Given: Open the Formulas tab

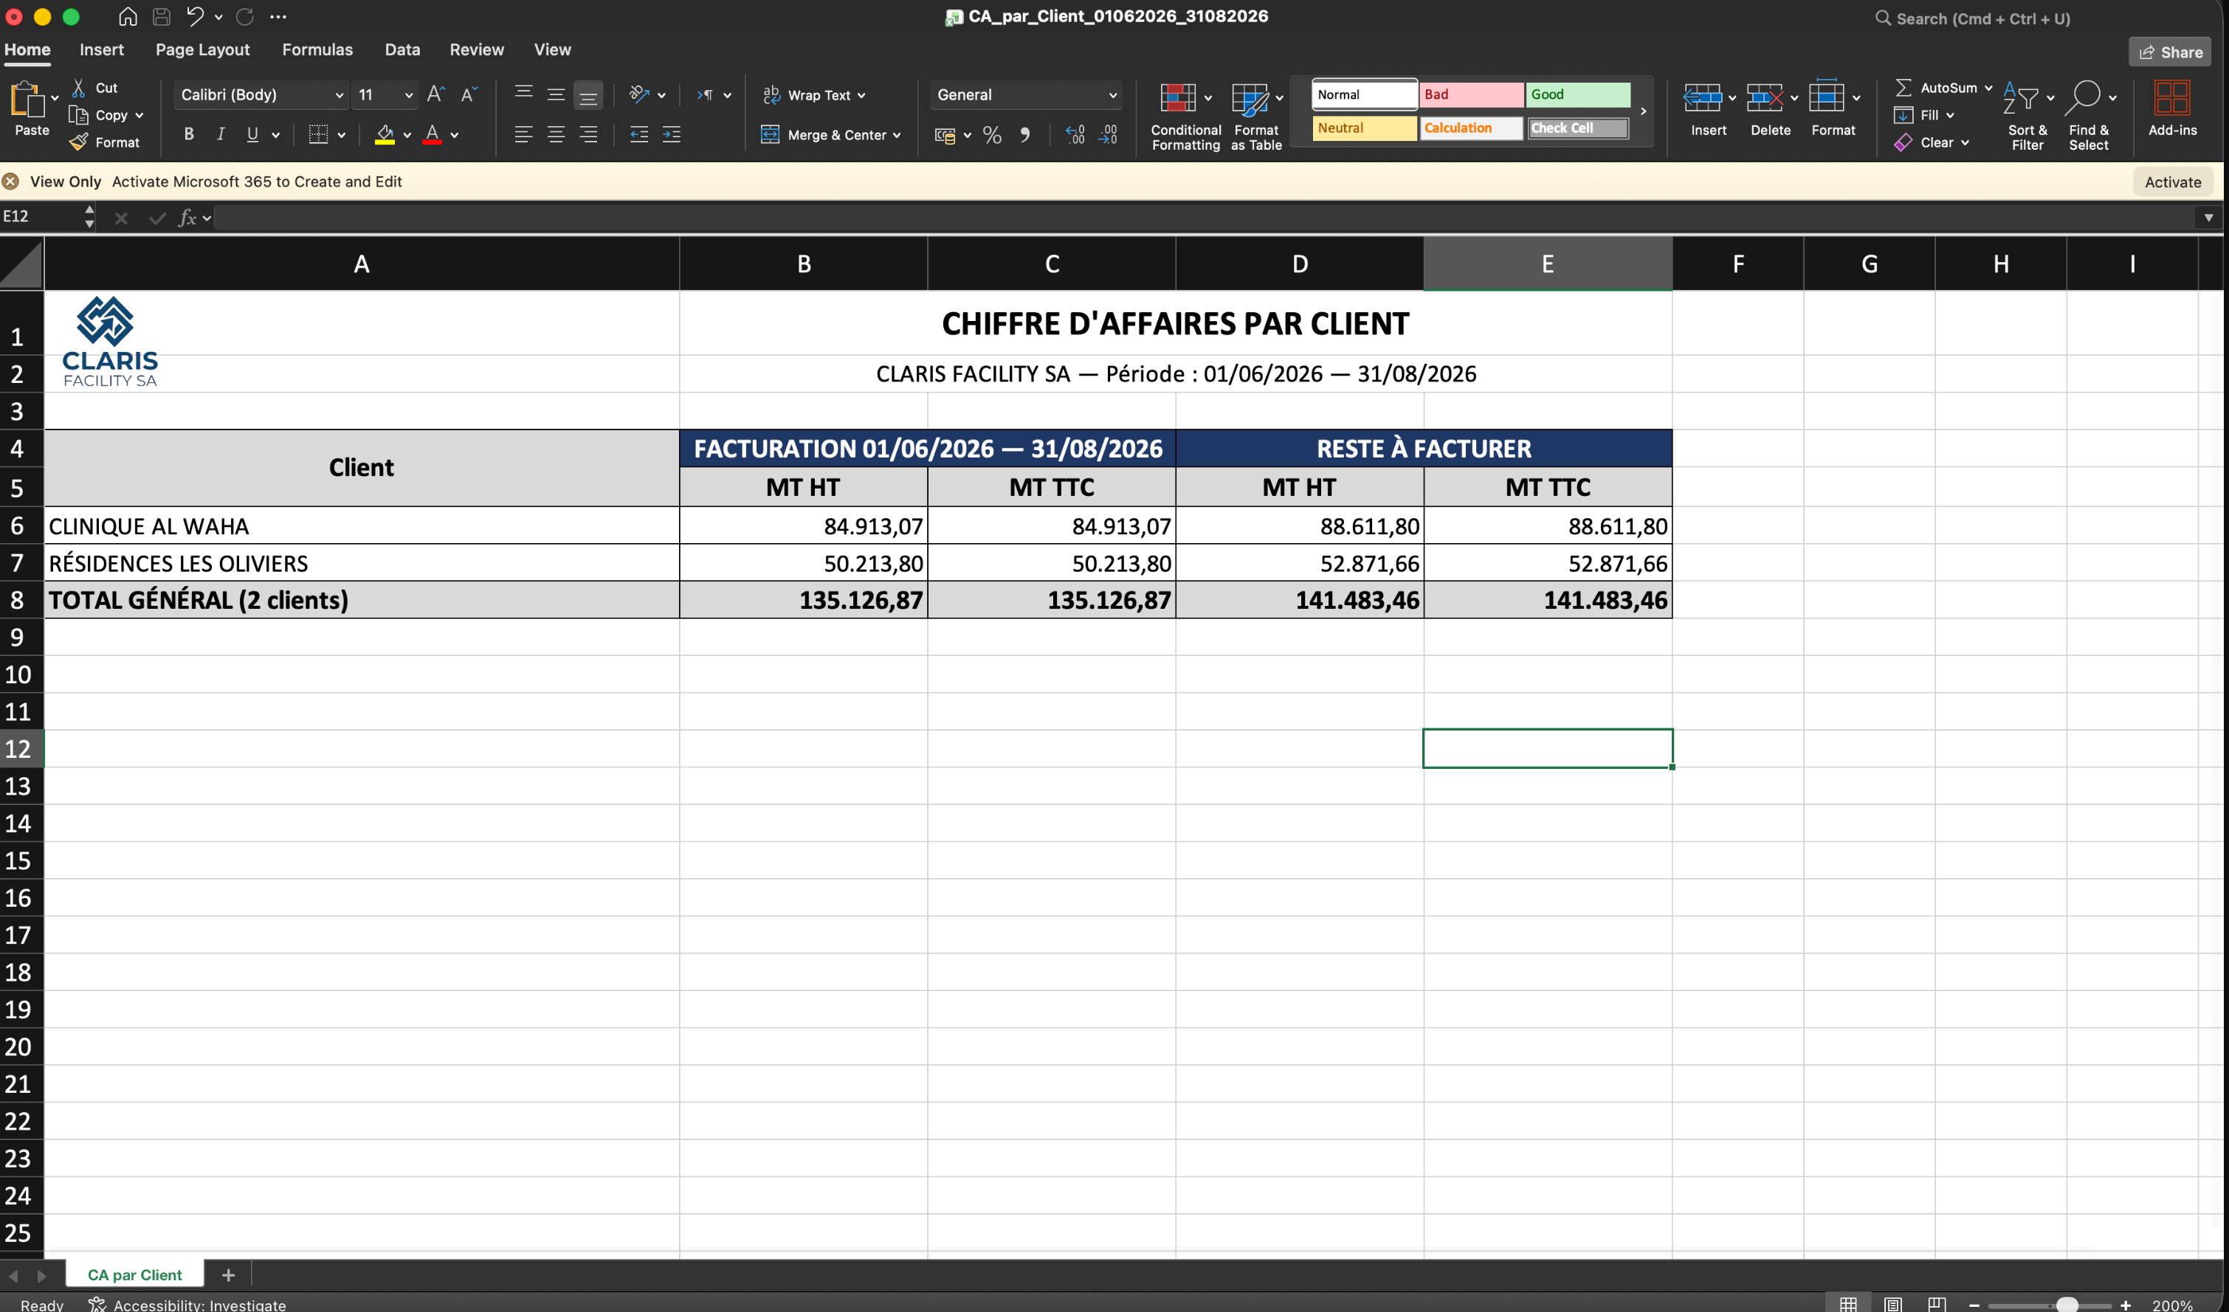Looking at the screenshot, I should pos(317,49).
